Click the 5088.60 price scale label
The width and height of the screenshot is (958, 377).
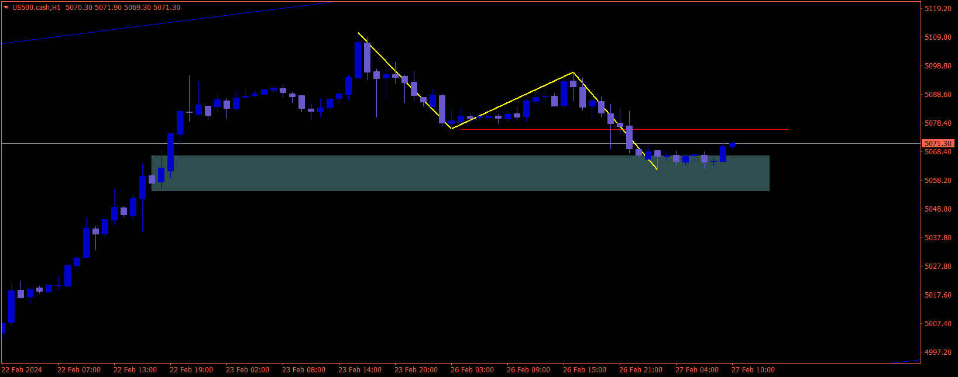pyautogui.click(x=938, y=95)
